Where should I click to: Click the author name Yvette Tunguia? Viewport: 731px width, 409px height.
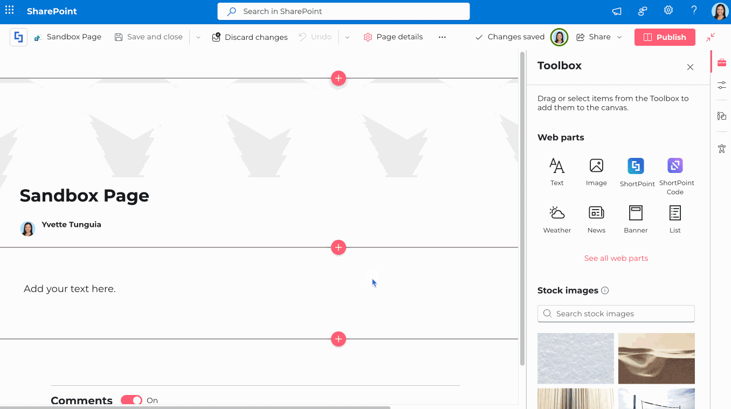click(72, 225)
